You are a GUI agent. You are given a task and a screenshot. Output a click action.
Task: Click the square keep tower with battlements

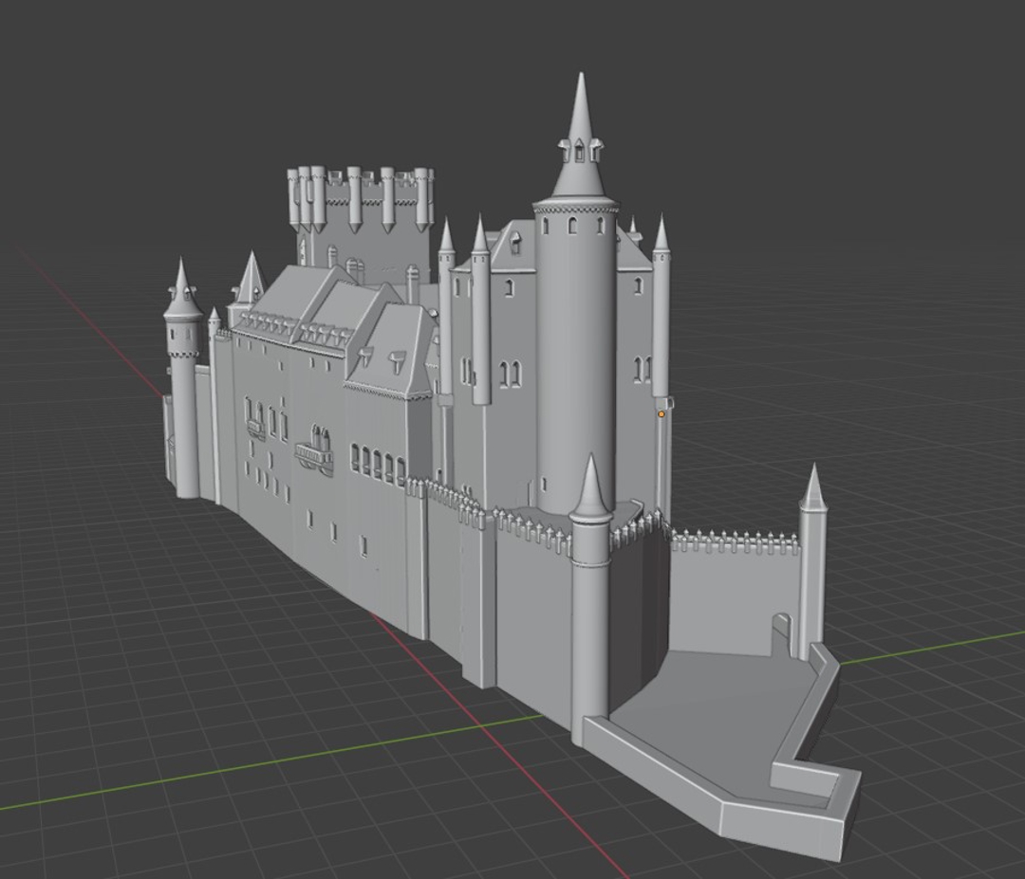coord(361,213)
